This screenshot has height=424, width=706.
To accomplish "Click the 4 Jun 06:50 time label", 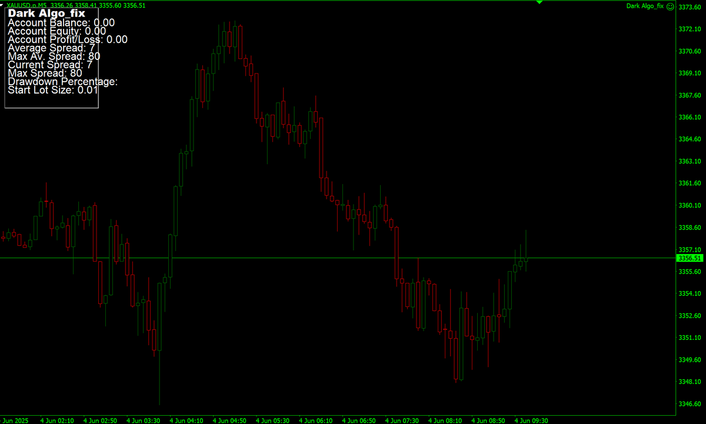I will point(359,421).
